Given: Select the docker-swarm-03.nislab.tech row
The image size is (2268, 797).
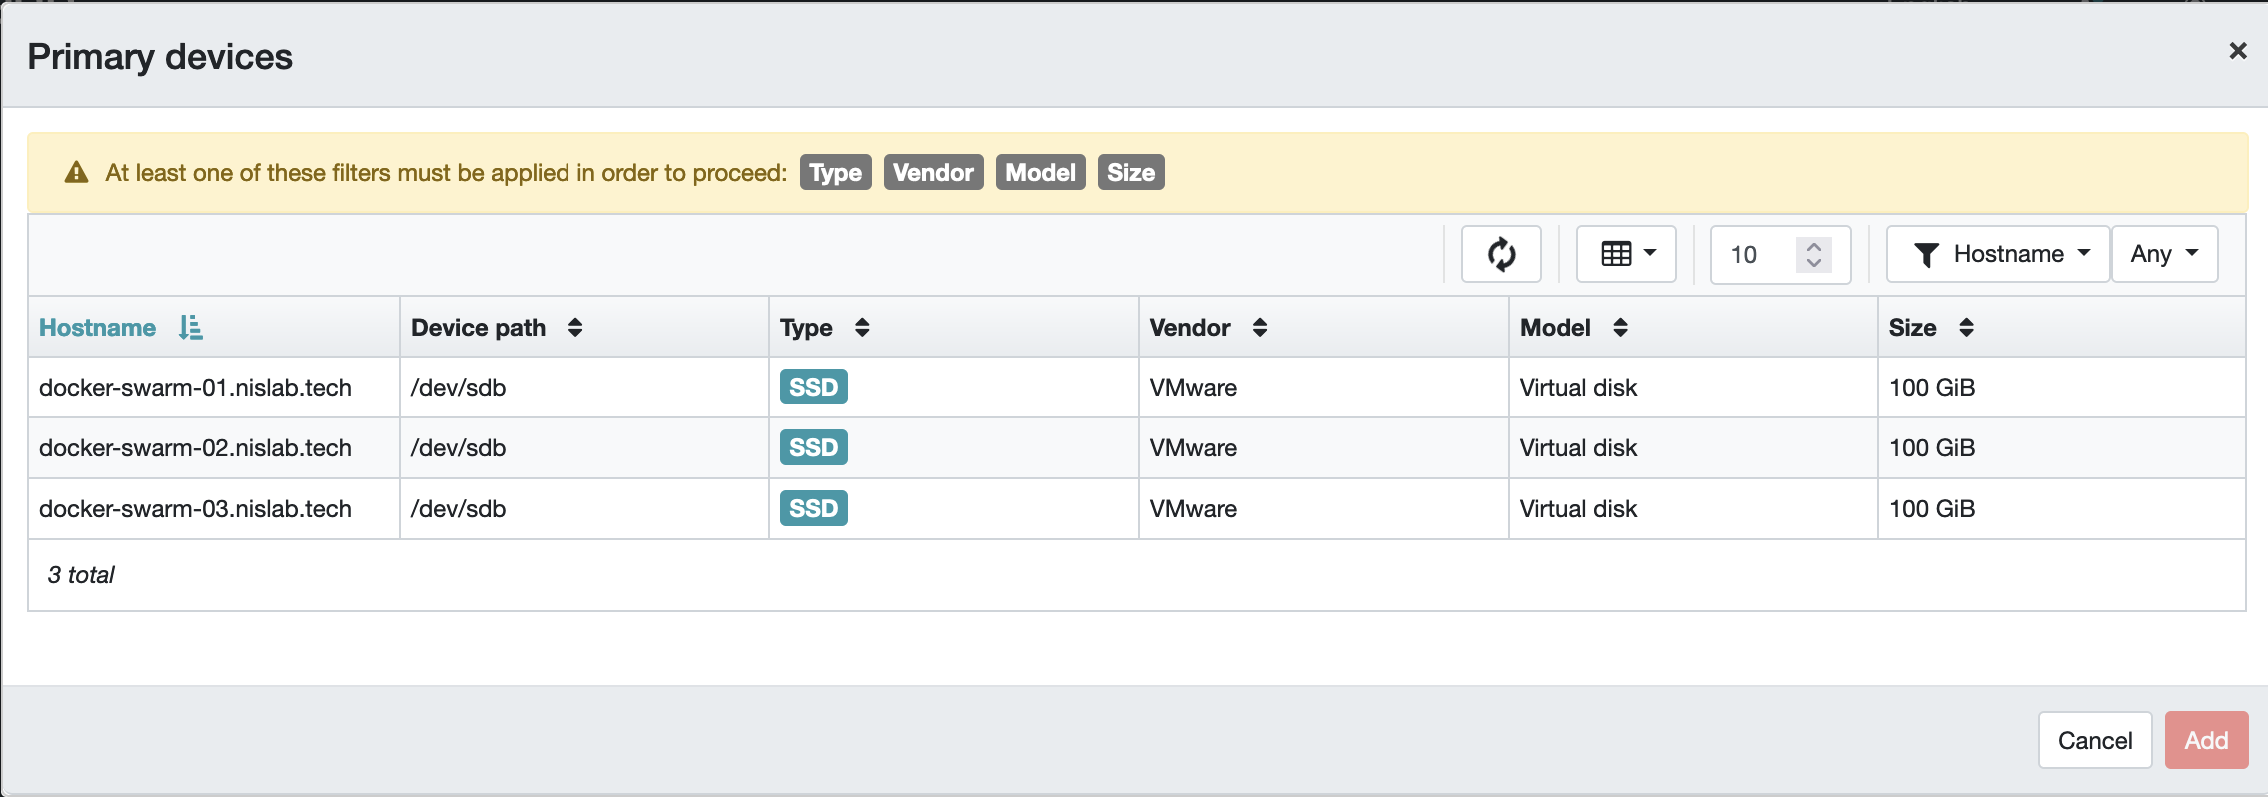Looking at the screenshot, I should tap(195, 509).
